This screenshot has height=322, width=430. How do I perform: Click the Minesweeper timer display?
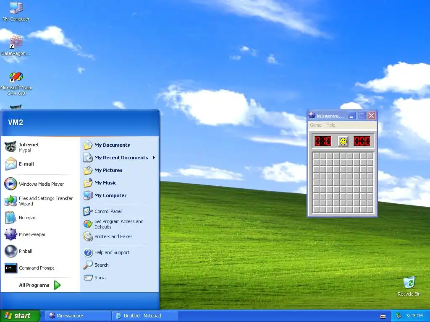point(362,141)
